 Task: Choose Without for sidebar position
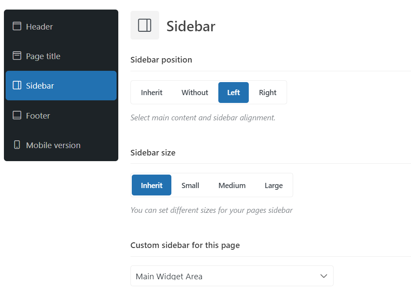click(195, 93)
